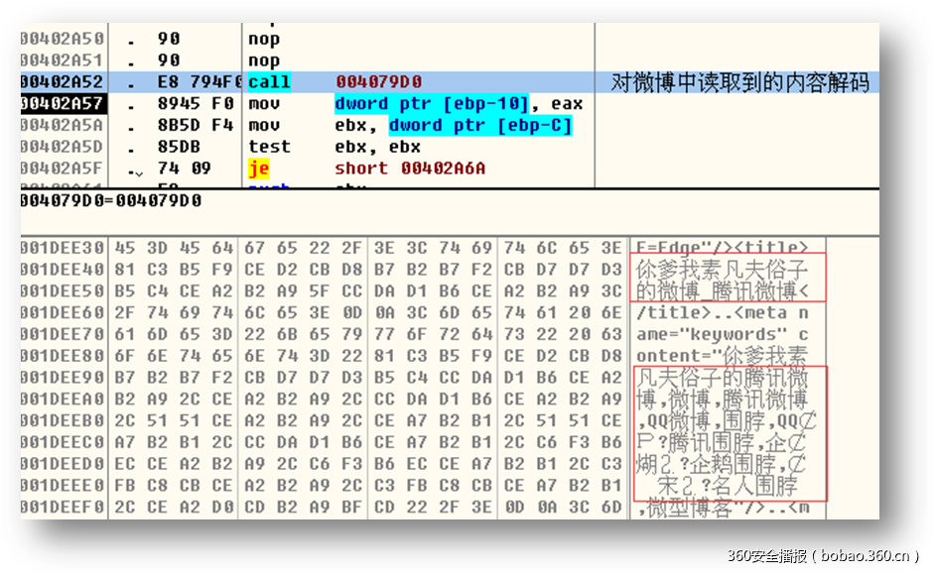This screenshot has width=934, height=574.
Task: Select hex dump address 001DEE30
Action: pos(62,248)
